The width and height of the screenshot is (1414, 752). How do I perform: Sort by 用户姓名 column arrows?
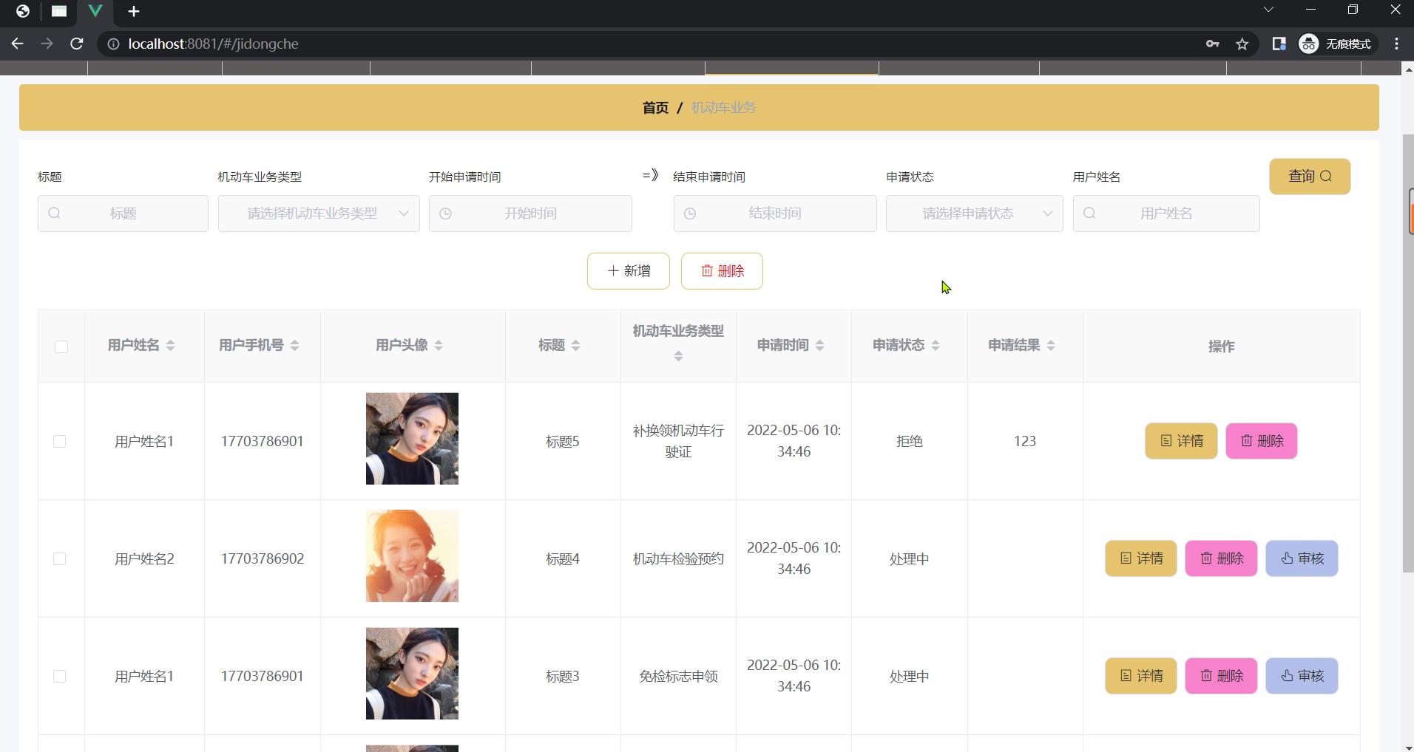170,346
